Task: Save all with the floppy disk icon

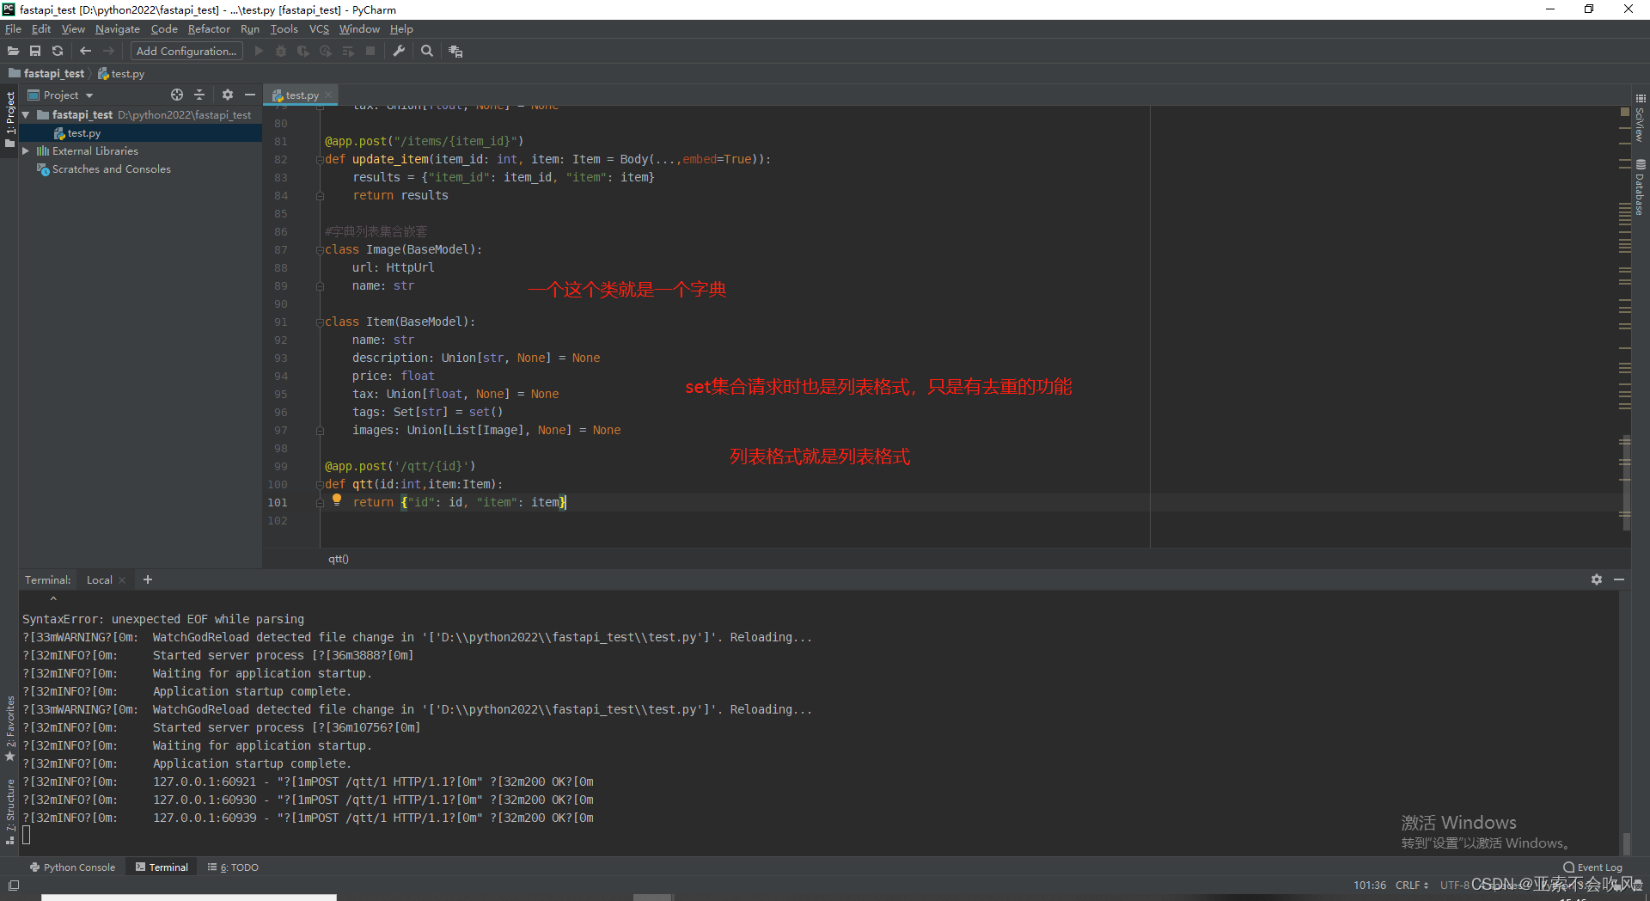Action: click(x=35, y=52)
